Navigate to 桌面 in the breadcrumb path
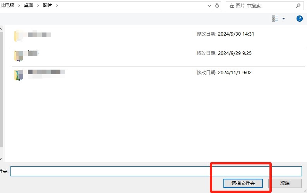Viewport: 307px width, 193px height. 29,6
